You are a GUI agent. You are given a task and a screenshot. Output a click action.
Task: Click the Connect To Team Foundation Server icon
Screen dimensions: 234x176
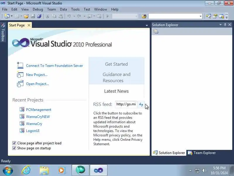tap(20, 65)
